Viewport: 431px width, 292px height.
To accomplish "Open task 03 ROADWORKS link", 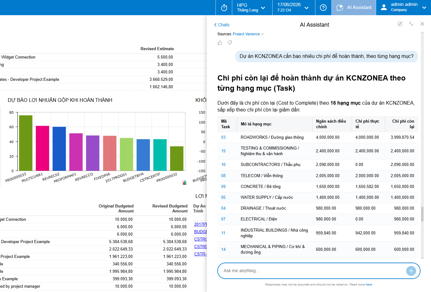I will (x=223, y=137).
